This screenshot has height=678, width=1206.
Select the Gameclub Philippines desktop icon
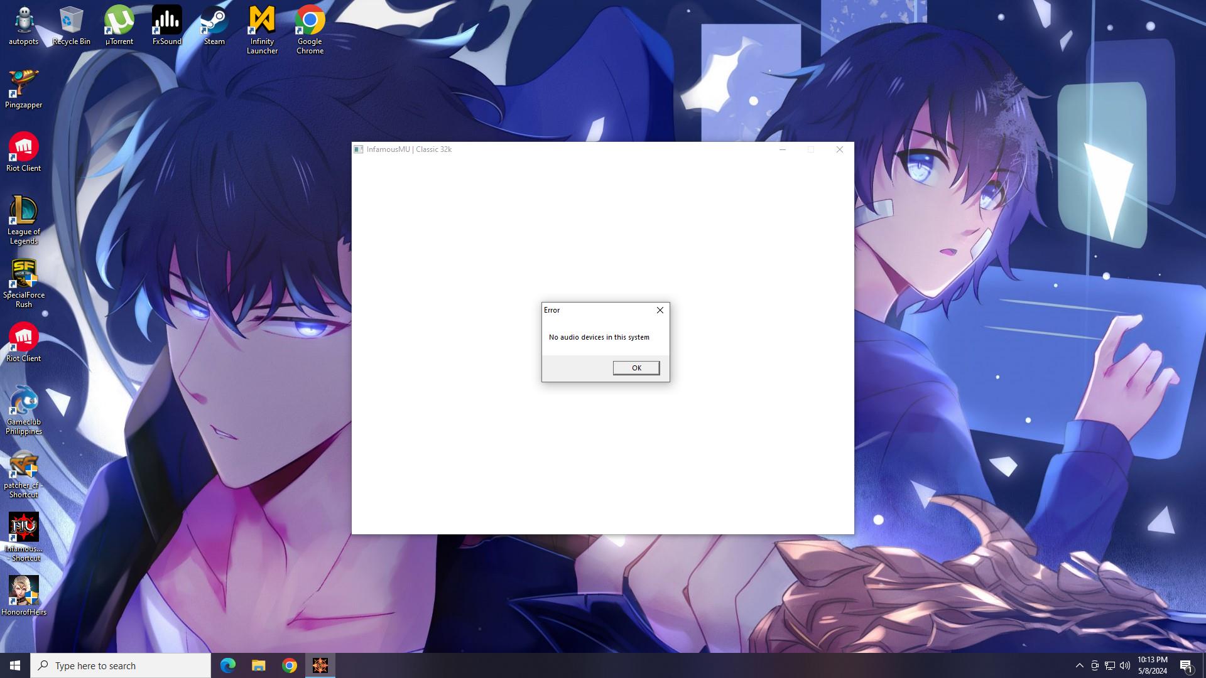pyautogui.click(x=24, y=411)
